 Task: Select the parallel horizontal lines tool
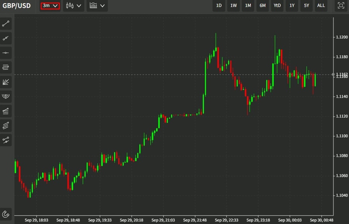[6, 67]
